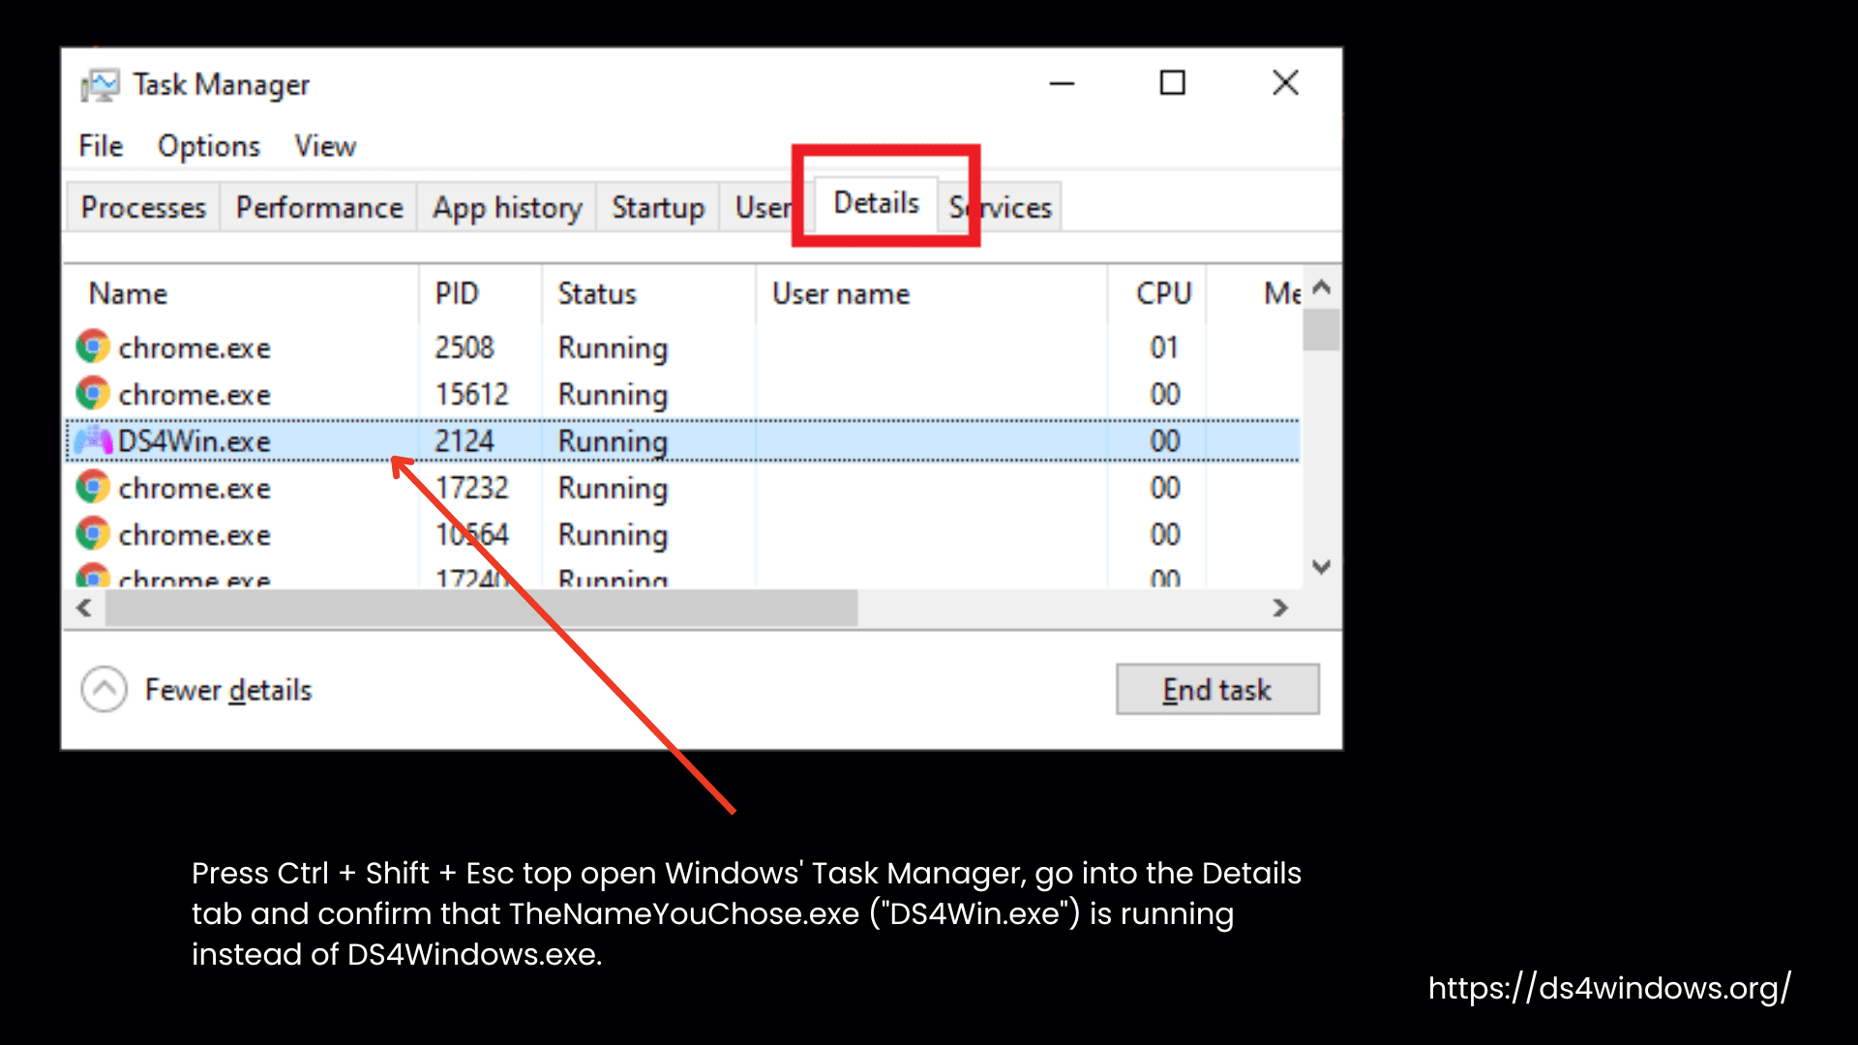This screenshot has width=1858, height=1045.
Task: Click the vertical scrollbar up arrow
Action: click(1322, 287)
